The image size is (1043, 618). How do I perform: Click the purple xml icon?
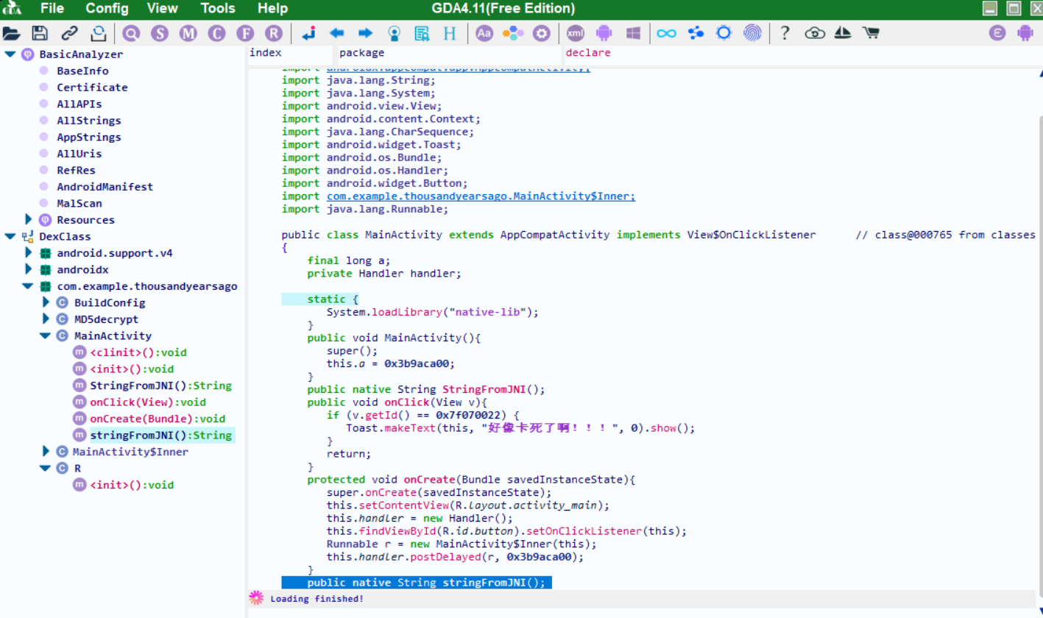(x=576, y=33)
